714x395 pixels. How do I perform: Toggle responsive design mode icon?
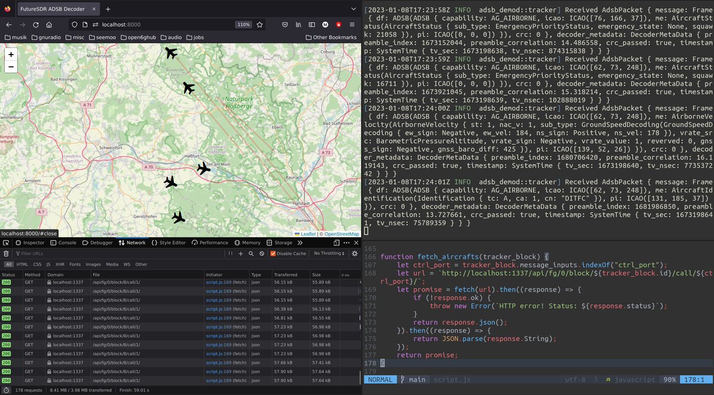pyautogui.click(x=336, y=243)
